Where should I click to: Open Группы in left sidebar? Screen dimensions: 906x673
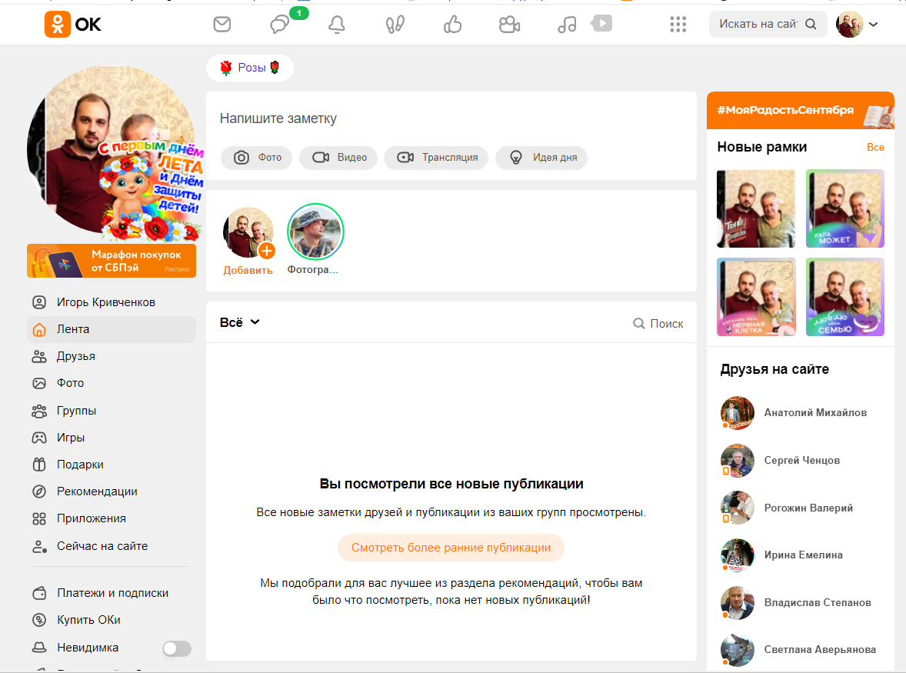click(76, 411)
